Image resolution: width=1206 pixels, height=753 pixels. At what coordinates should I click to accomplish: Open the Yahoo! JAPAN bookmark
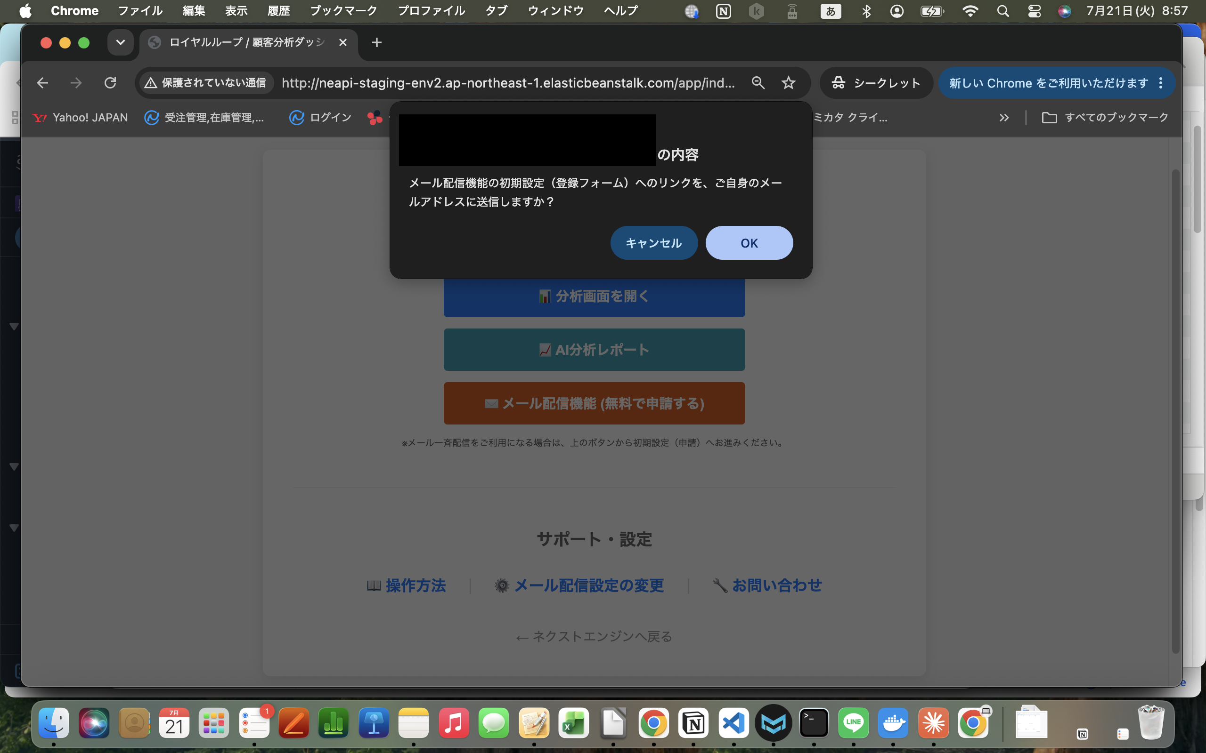tap(80, 118)
